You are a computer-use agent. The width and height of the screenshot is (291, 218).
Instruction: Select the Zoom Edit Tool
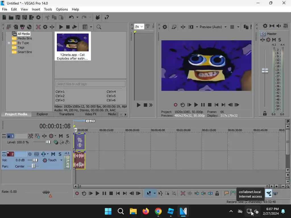point(174,194)
